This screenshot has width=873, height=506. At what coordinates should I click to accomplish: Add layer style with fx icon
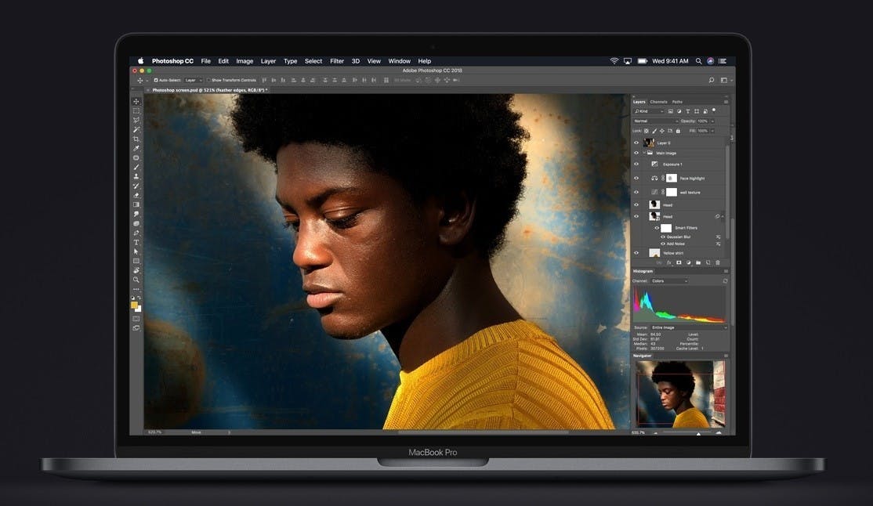(669, 262)
